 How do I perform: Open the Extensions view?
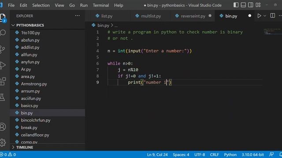[3, 81]
